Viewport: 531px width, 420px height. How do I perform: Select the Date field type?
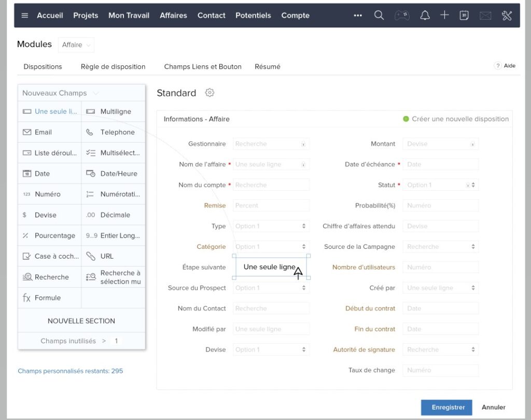point(40,173)
